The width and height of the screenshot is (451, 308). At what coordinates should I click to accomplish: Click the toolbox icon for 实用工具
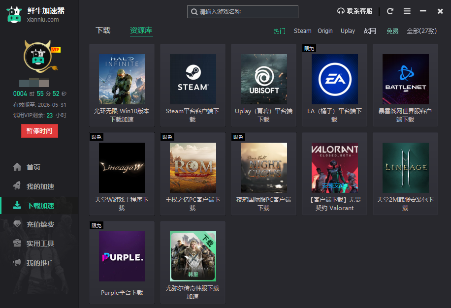(17, 243)
